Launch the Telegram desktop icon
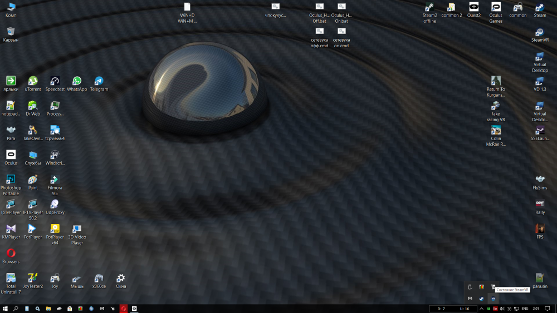The image size is (557, 313). 99,84
